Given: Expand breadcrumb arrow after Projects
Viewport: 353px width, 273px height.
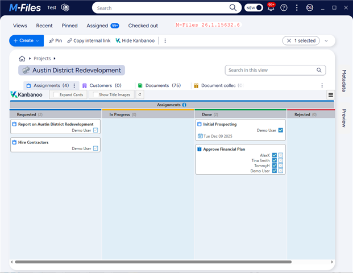Looking at the screenshot, I should pyautogui.click(x=55, y=59).
